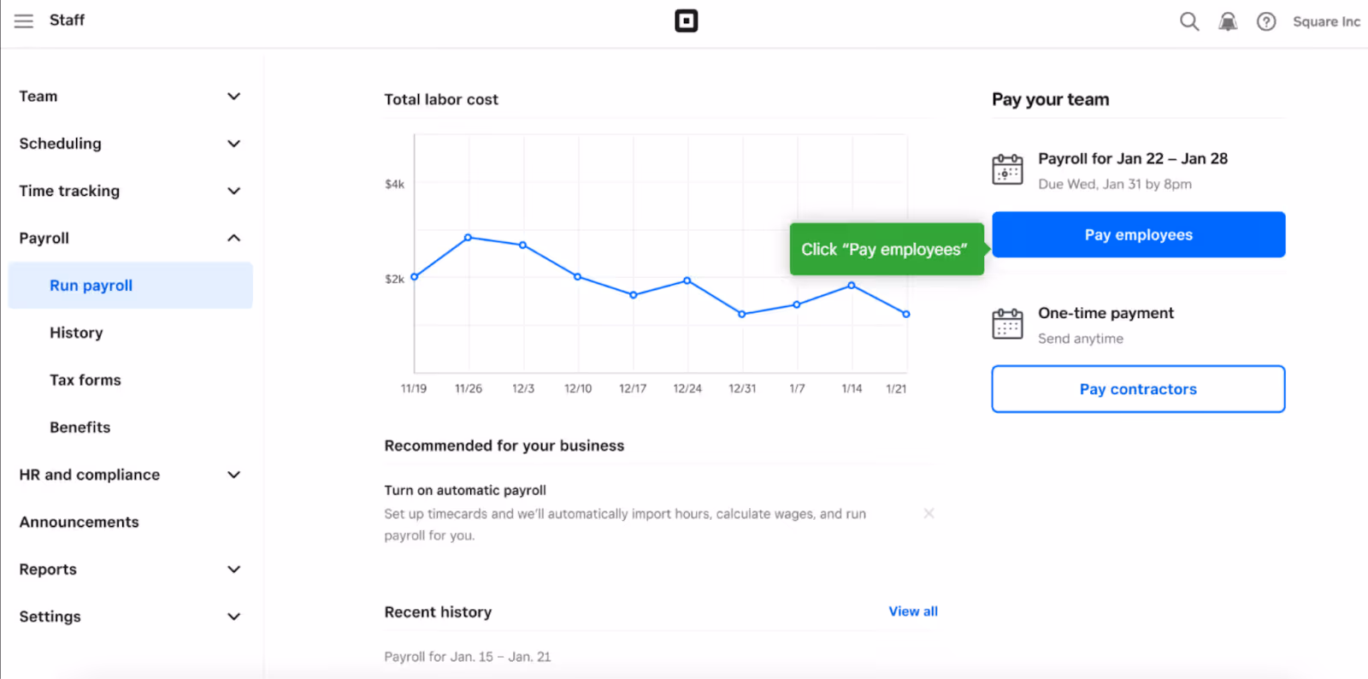
Task: Click the $2k axis label
Action: coord(394,279)
